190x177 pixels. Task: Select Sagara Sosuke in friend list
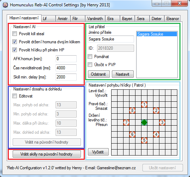[157, 34]
